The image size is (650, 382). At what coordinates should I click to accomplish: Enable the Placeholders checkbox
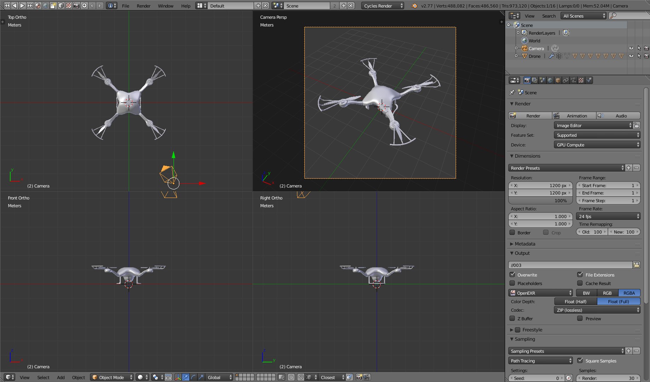[512, 283]
